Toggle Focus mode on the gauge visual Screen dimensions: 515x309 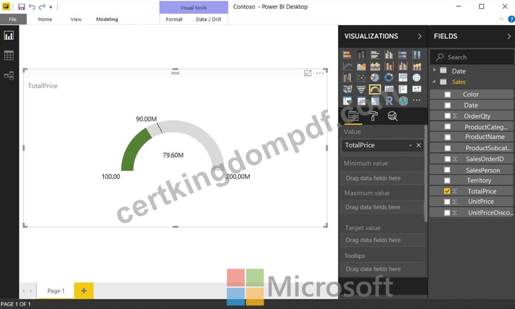click(308, 73)
